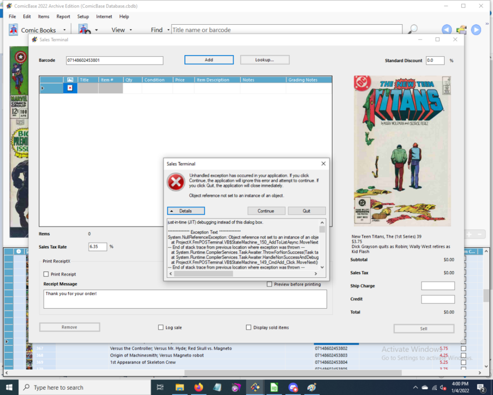The height and width of the screenshot is (395, 493).
Task: Open the View dropdown
Action: click(121, 30)
